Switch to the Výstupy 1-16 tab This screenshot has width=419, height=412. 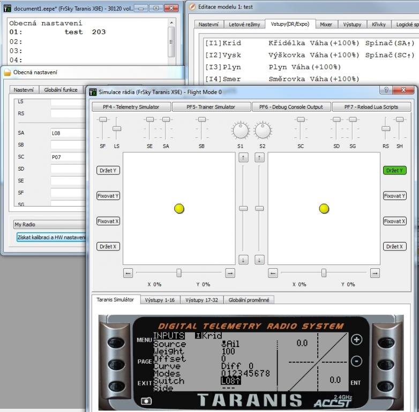[x=161, y=300]
